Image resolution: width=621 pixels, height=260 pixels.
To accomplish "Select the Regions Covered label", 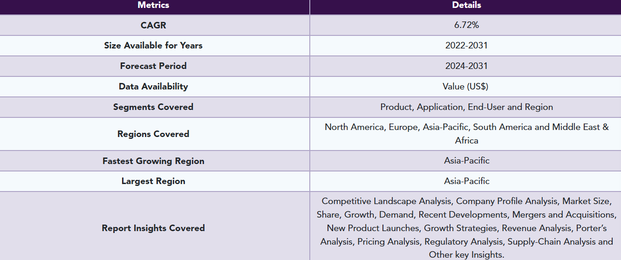I will pos(153,134).
